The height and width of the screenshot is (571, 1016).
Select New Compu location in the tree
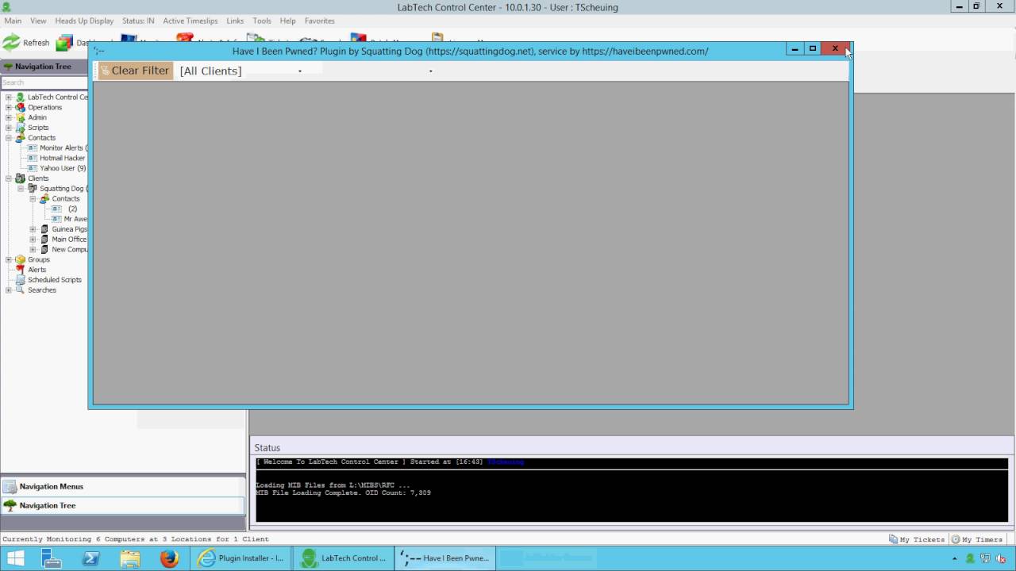[x=70, y=250]
